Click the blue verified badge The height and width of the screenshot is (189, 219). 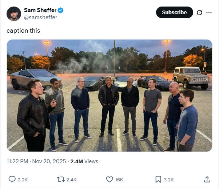coord(60,10)
